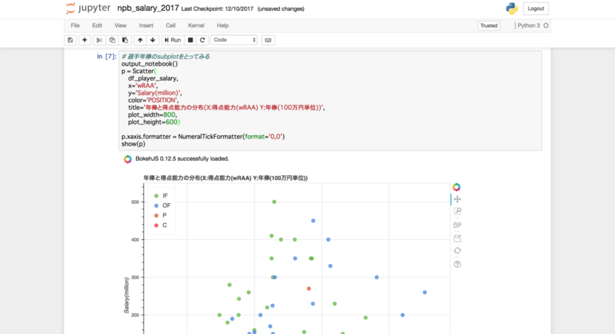Run the current cell

(172, 40)
